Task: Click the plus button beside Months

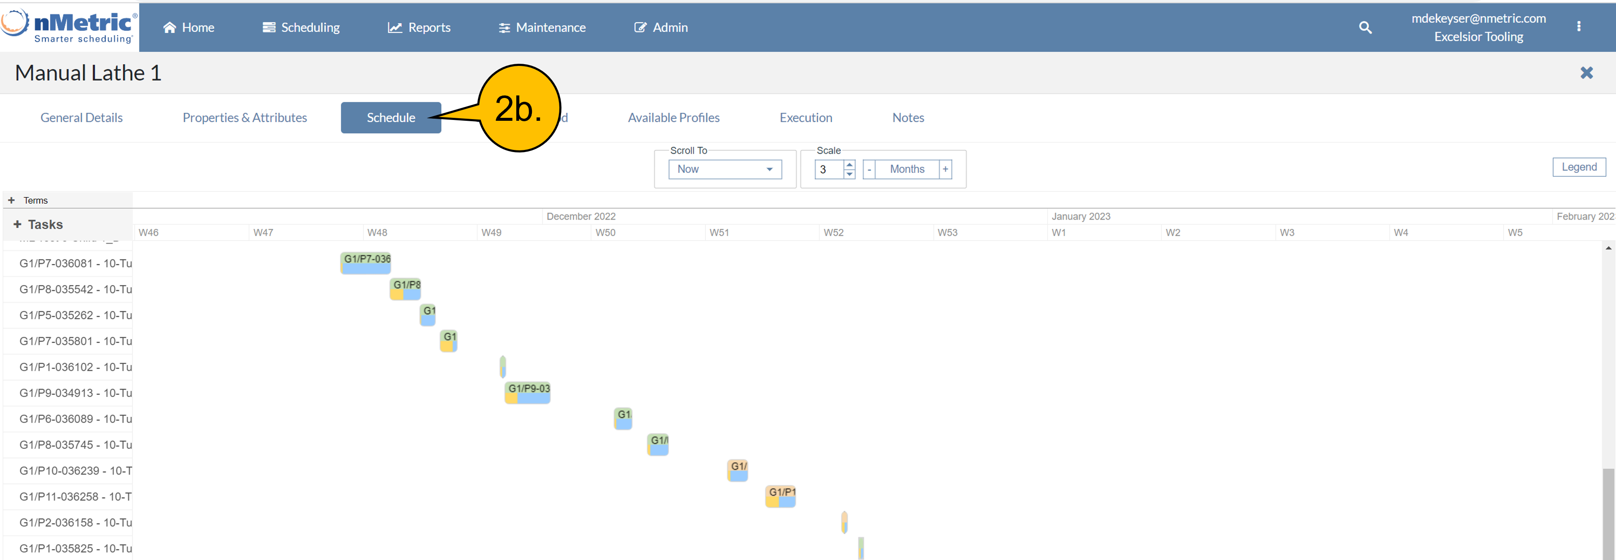Action: point(945,169)
